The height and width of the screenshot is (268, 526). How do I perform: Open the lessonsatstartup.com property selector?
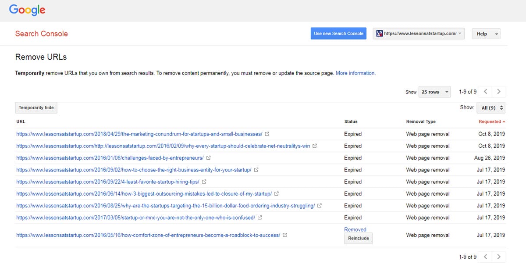coord(419,34)
